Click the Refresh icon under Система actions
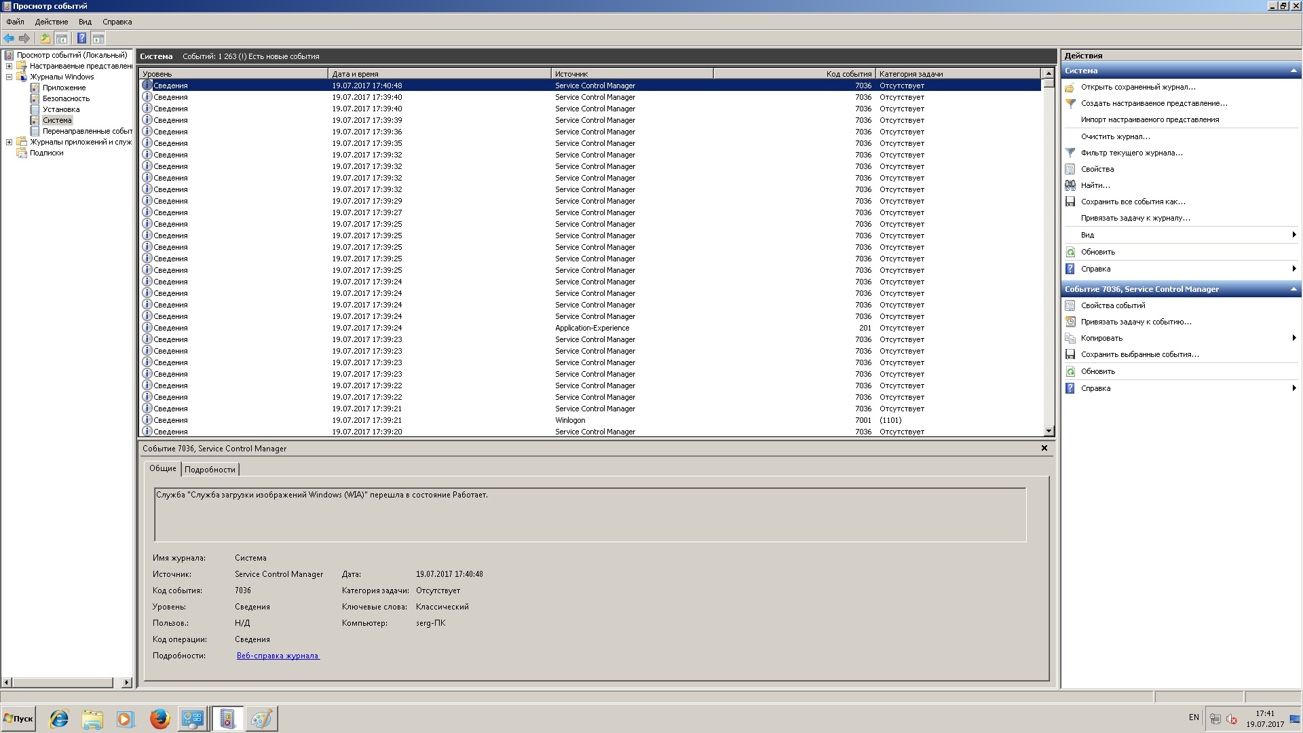 pos(1070,252)
